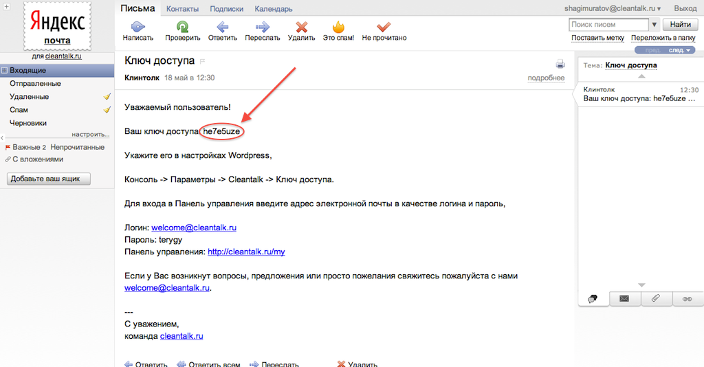Click into the Поиск писем search field
The width and height of the screenshot is (704, 367).
point(609,25)
